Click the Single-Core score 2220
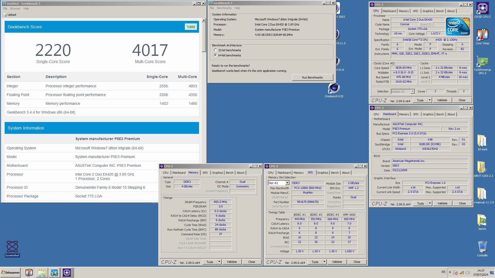495x278 pixels. [53, 50]
